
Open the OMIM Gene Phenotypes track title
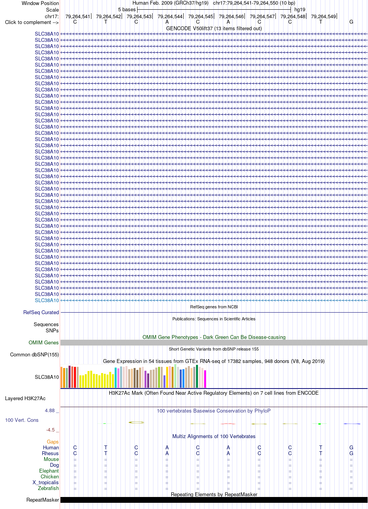[x=214, y=337]
